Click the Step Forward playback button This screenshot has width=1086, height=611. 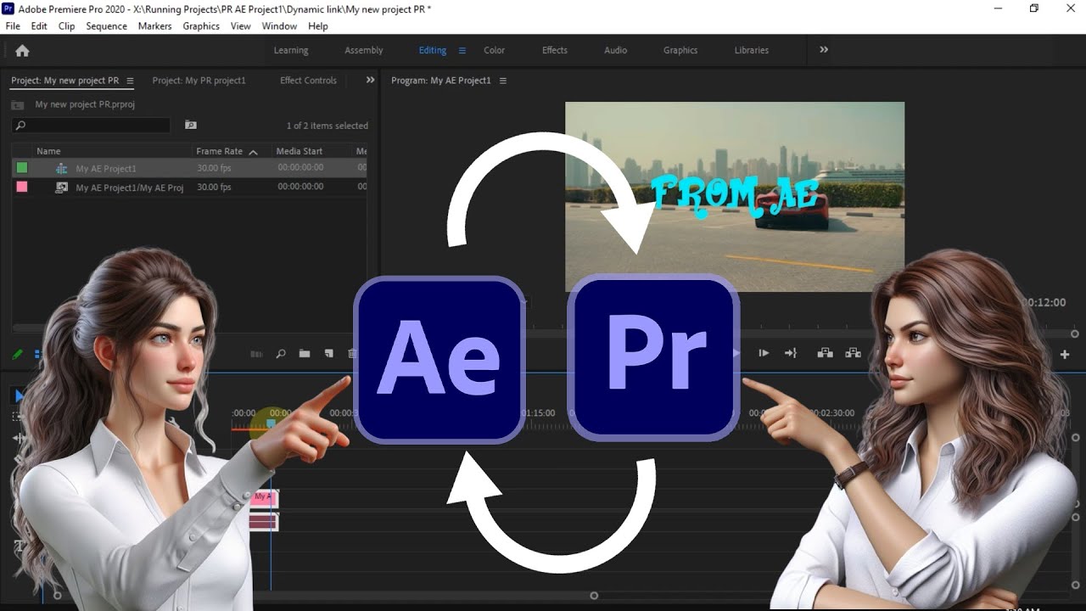(x=764, y=353)
